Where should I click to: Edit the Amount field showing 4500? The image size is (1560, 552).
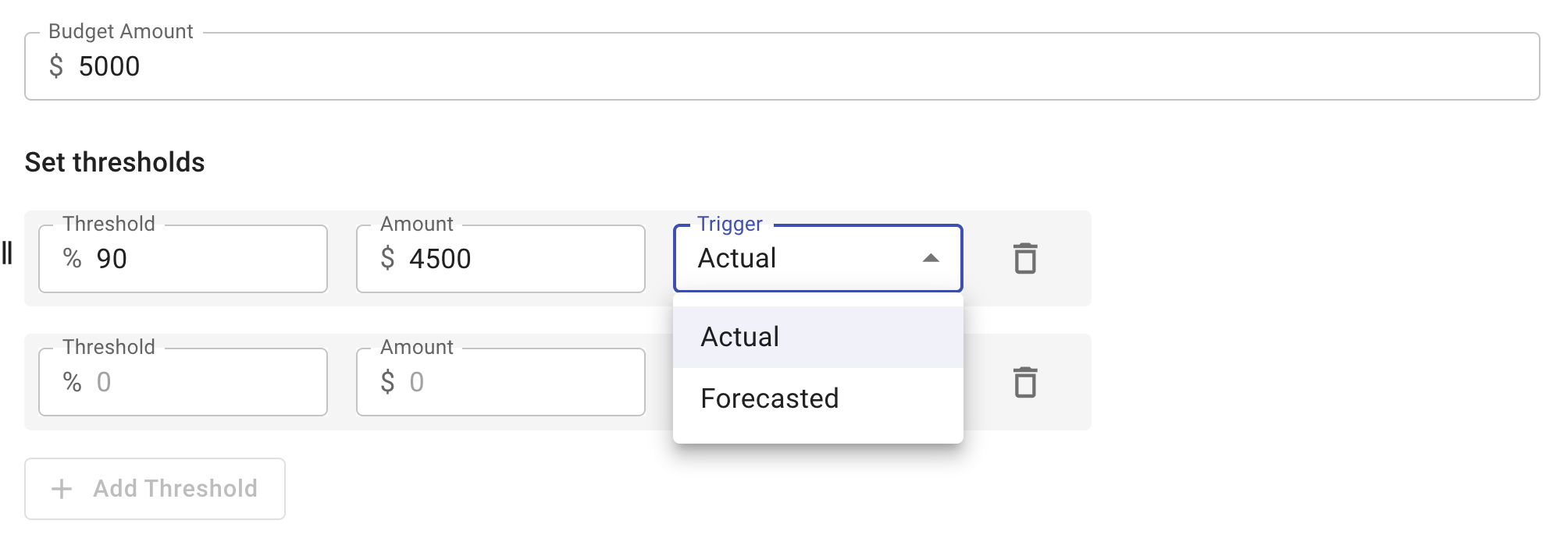coord(515,259)
